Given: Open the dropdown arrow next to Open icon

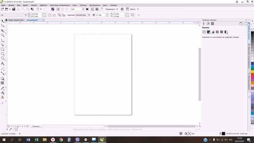Looking at the screenshot, I should click(10, 9).
